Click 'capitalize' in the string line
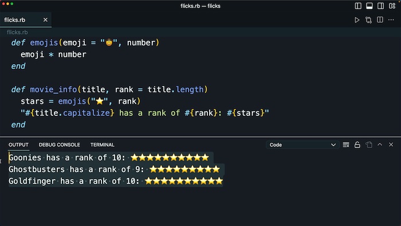This screenshot has height=226, width=401. 87,113
